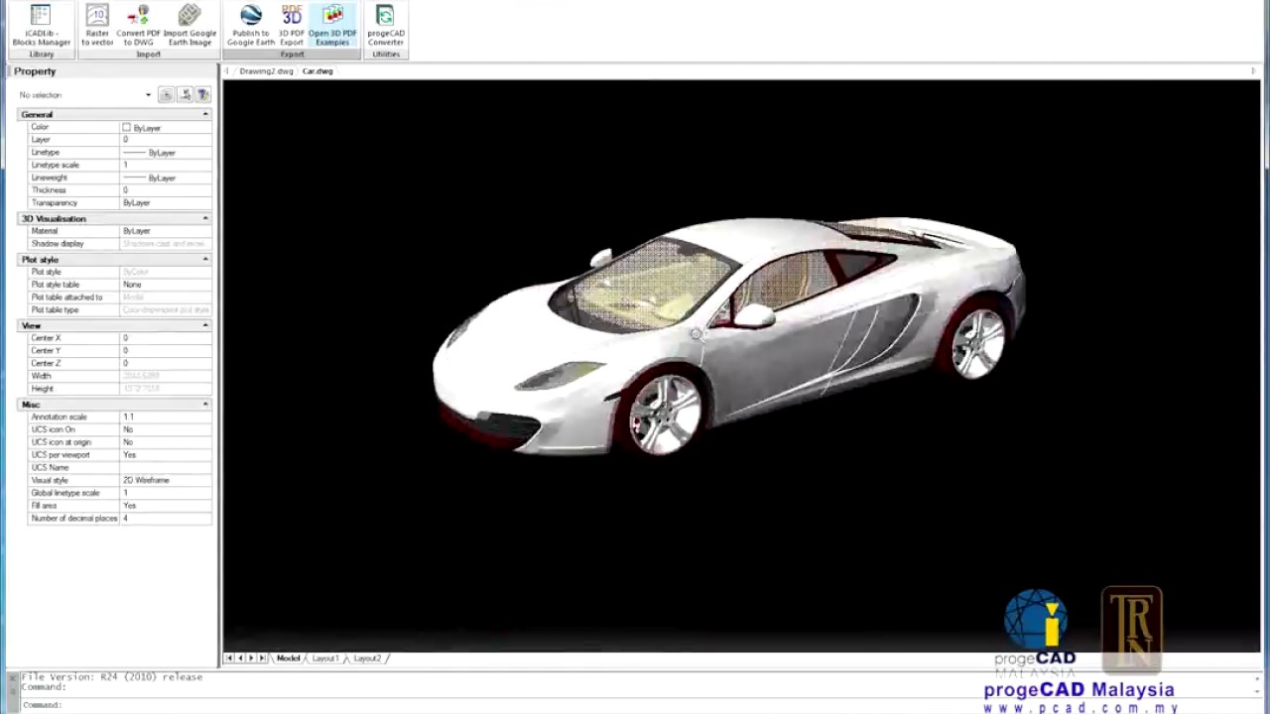Toggle the UCS per viewport value
This screenshot has height=714, width=1270.
[166, 455]
